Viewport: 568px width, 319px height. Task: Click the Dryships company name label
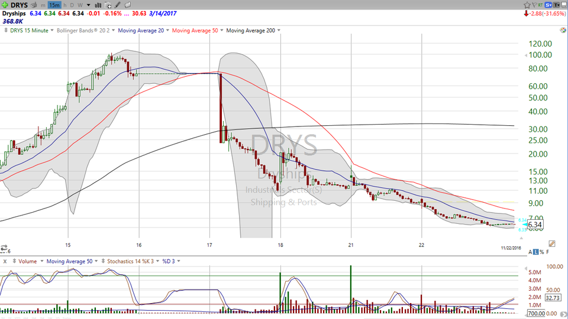point(14,14)
